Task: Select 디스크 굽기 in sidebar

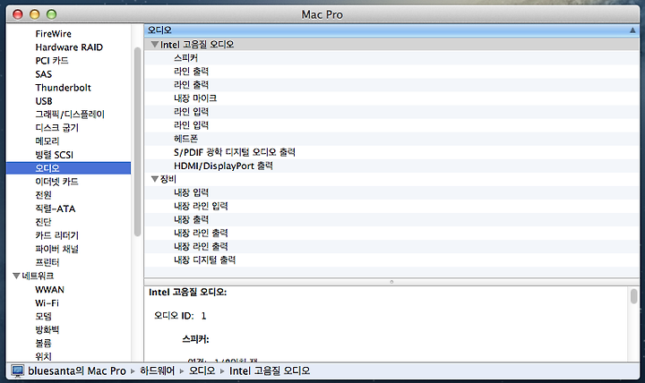Action: point(56,128)
